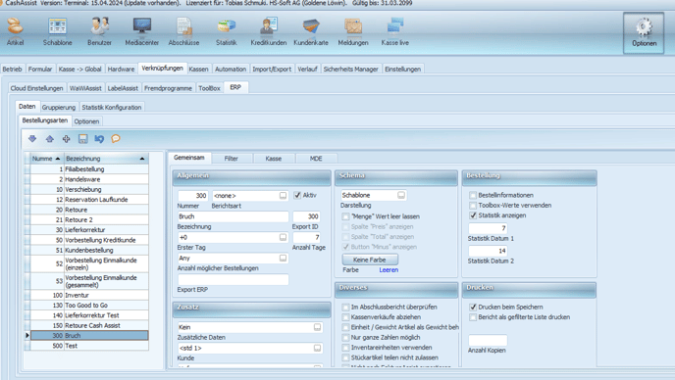
Task: Click the Statistik Datum 1 field
Action: (x=488, y=228)
